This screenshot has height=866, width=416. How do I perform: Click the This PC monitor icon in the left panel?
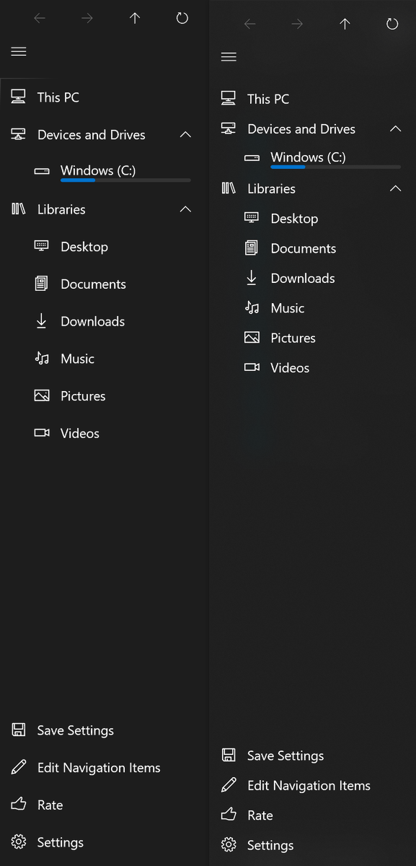pos(19,97)
